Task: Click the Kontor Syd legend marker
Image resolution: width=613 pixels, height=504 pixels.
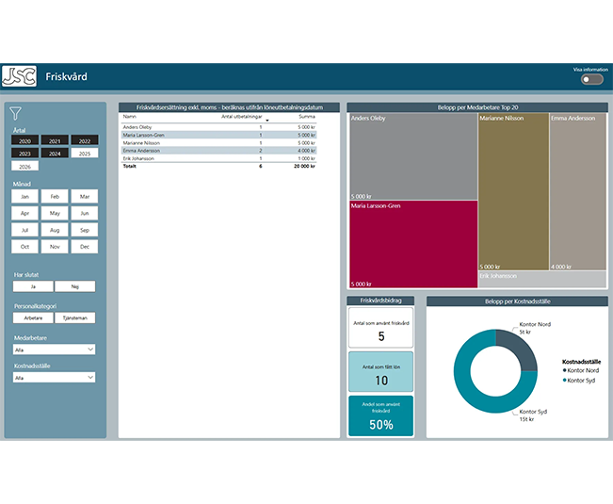Action: (565, 380)
